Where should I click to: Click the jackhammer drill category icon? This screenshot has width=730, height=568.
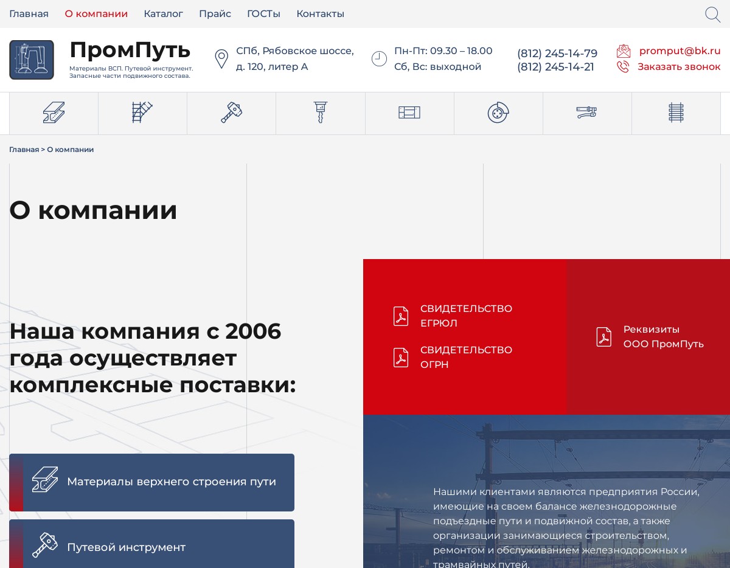tap(321, 113)
